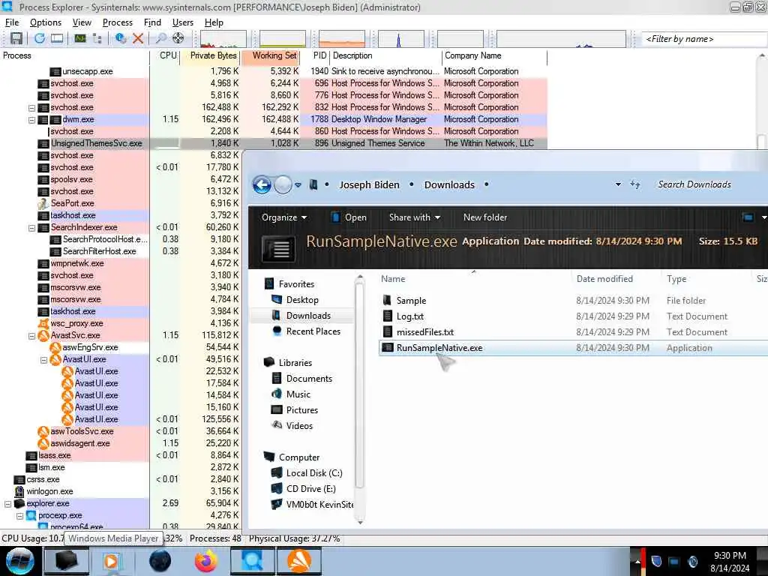Image resolution: width=768 pixels, height=576 pixels.
Task: Collapse the procexp.exe tree node
Action: [20, 516]
